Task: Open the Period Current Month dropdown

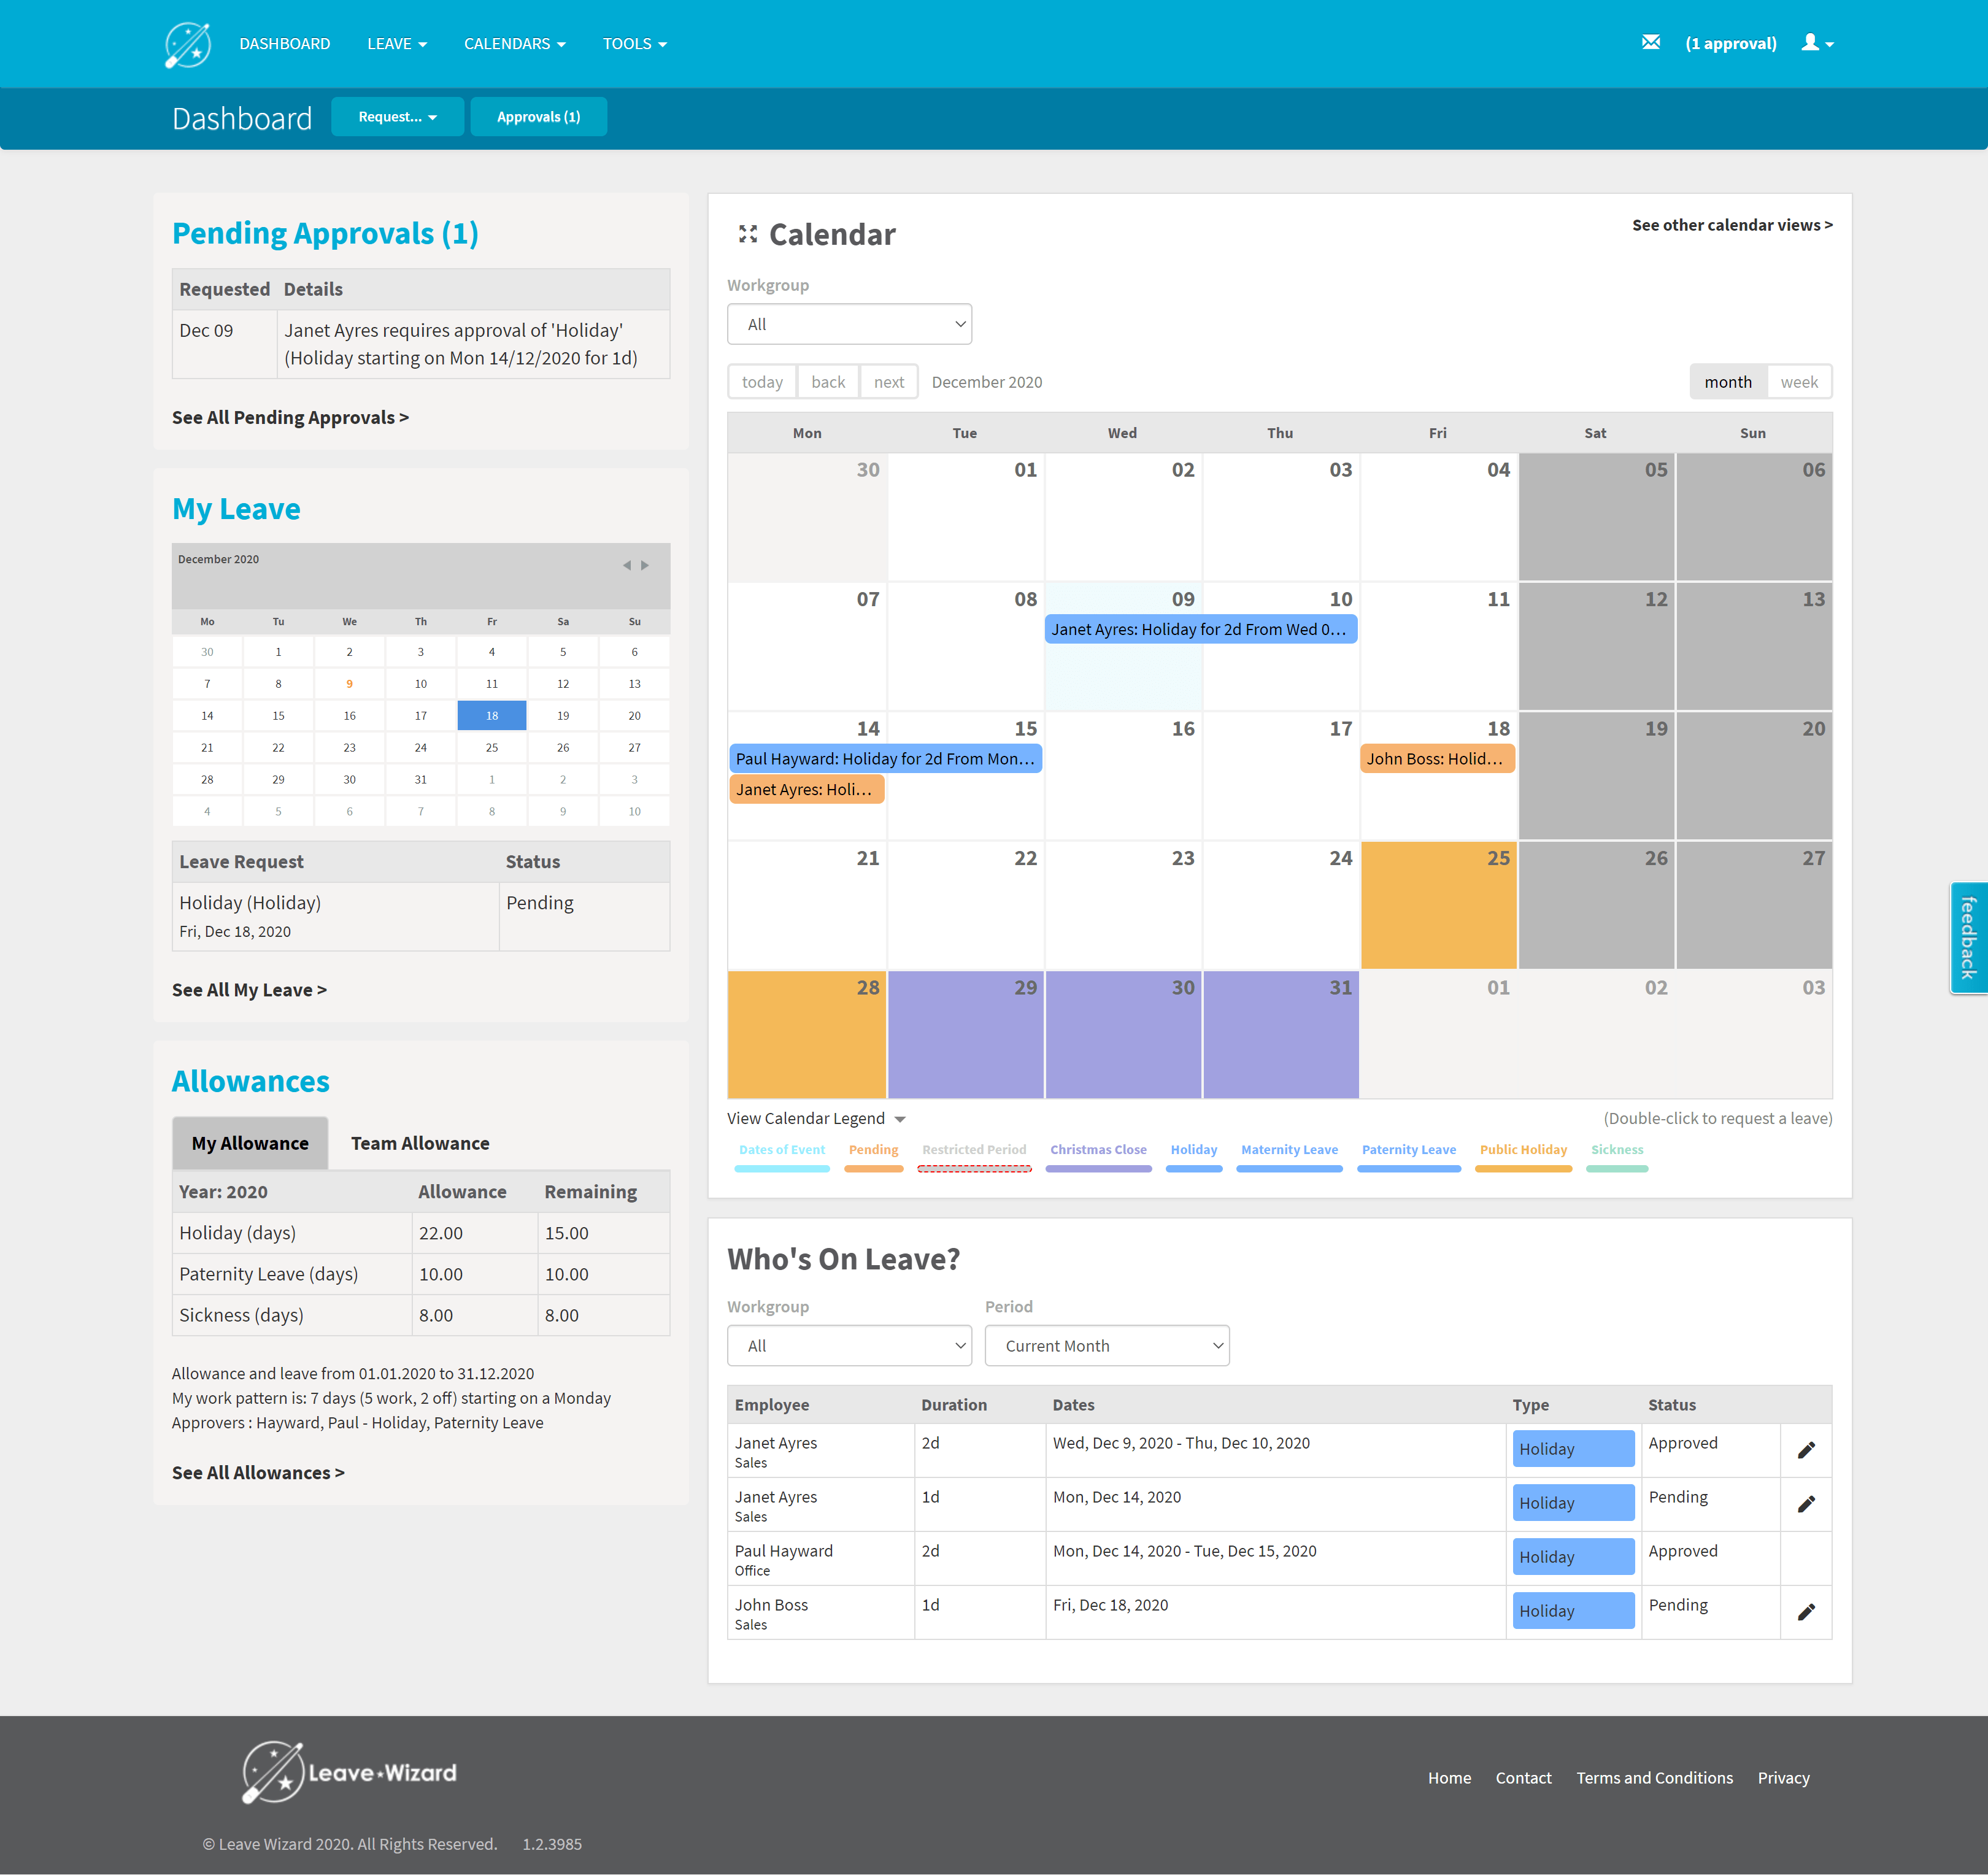Action: (x=1106, y=1346)
